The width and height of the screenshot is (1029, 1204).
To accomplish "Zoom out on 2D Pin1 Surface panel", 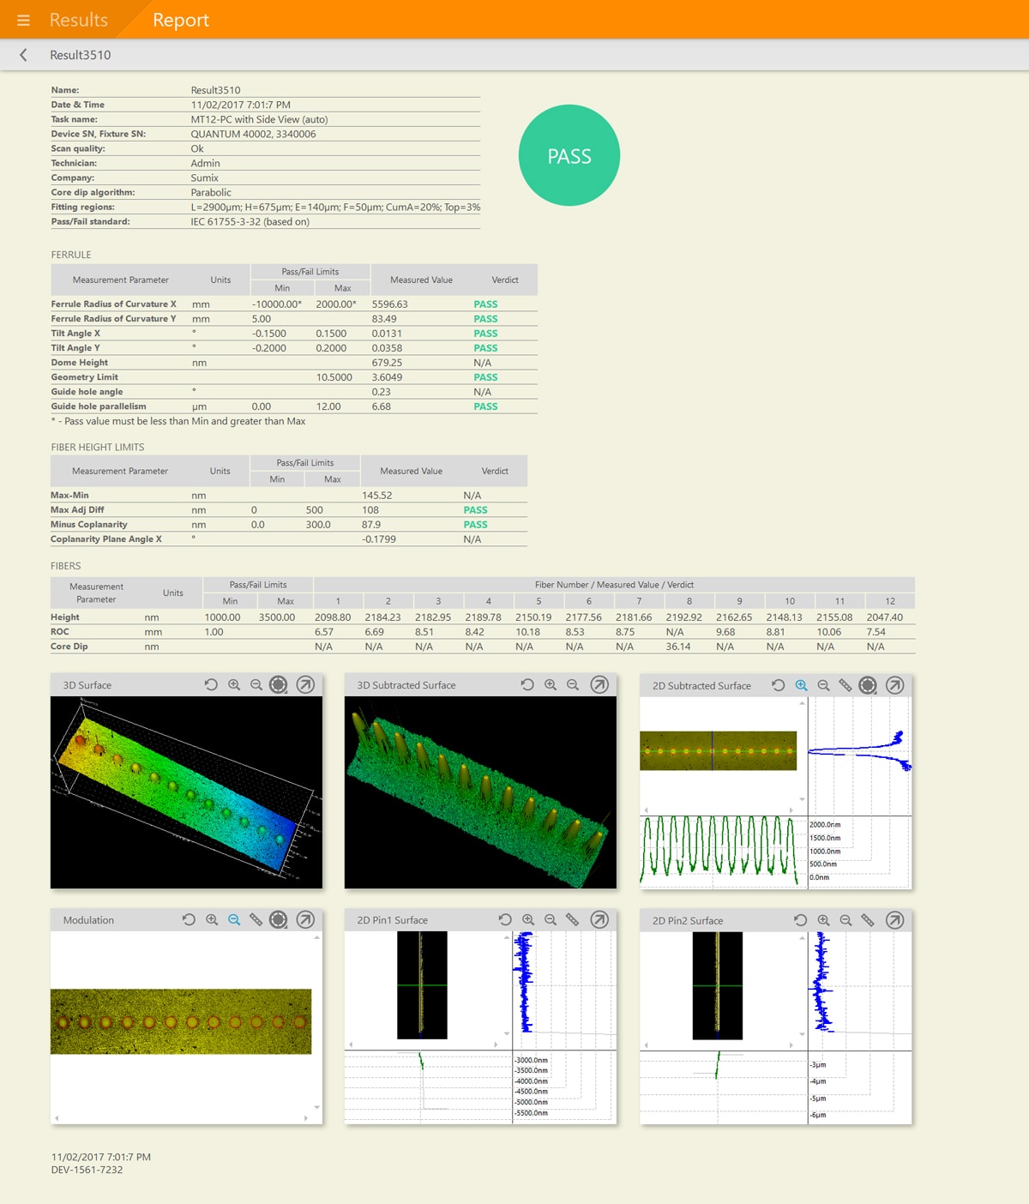I will coord(551,919).
